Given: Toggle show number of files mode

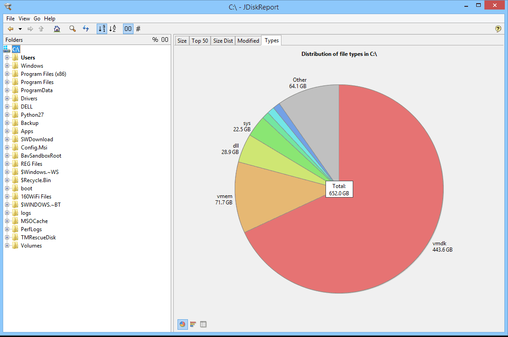Looking at the screenshot, I should 138,29.
